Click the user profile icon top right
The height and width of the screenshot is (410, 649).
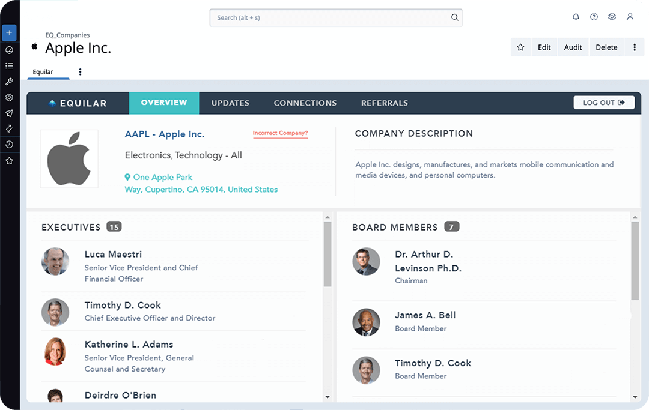coord(630,17)
